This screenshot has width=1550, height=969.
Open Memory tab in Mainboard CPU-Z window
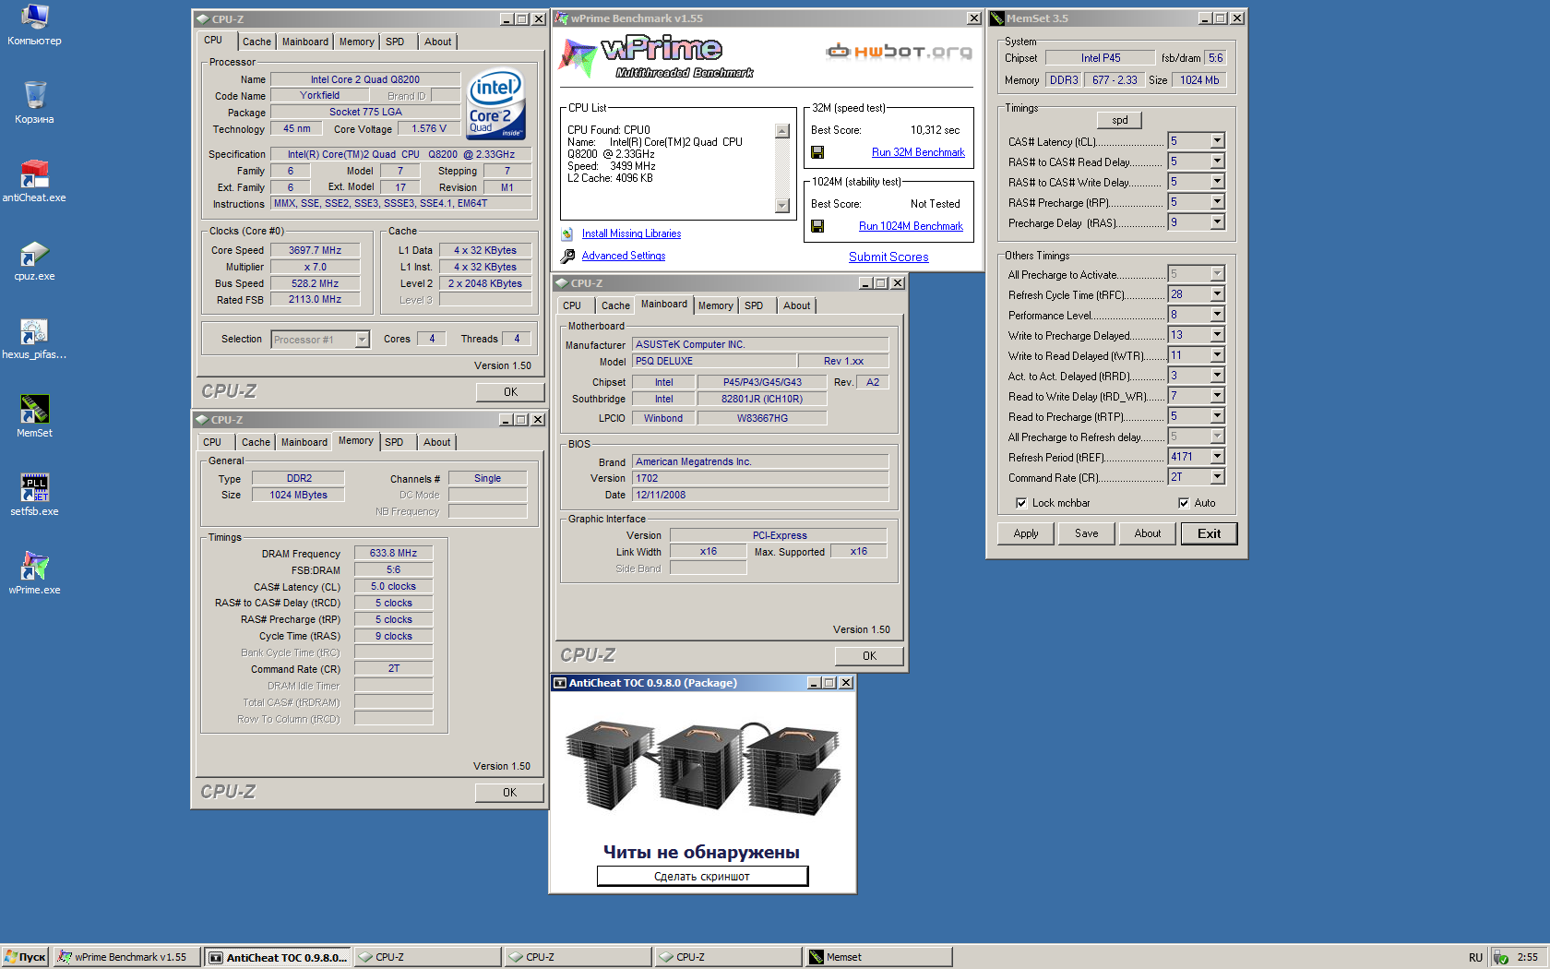[x=715, y=305]
